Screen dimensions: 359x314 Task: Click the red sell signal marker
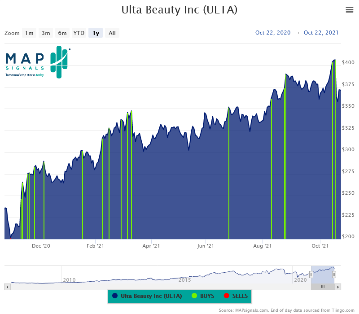[x=11, y=239]
